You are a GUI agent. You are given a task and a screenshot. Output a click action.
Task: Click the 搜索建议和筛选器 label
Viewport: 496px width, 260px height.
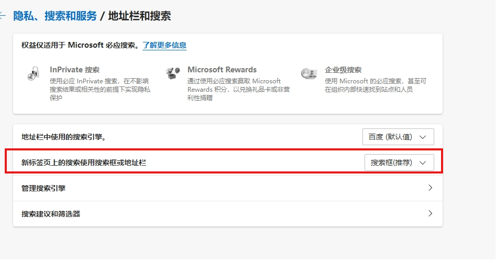coord(51,214)
